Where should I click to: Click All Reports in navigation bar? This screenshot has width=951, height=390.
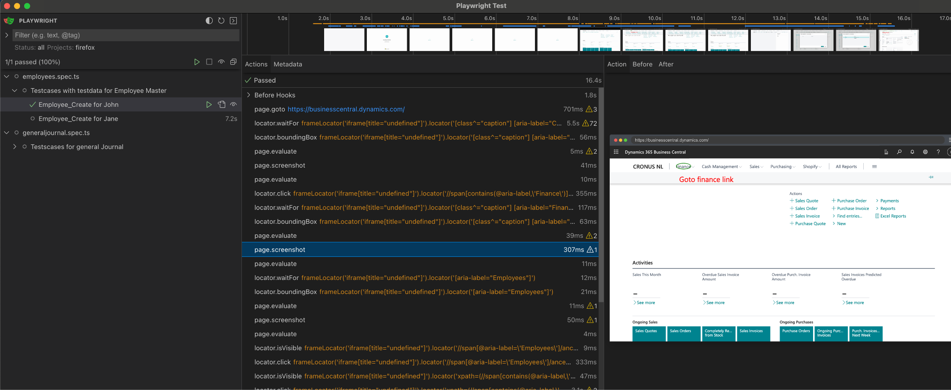(846, 167)
